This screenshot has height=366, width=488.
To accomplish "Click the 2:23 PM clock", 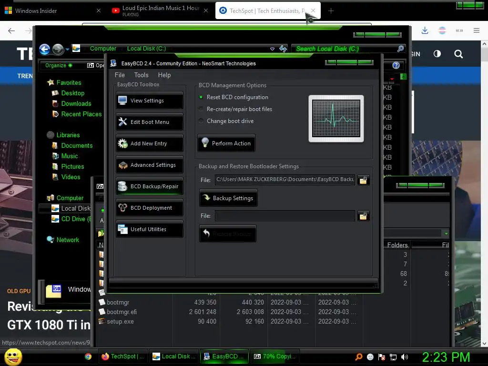I will [x=446, y=357].
